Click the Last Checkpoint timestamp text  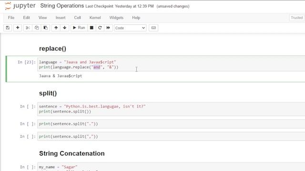pos(120,6)
